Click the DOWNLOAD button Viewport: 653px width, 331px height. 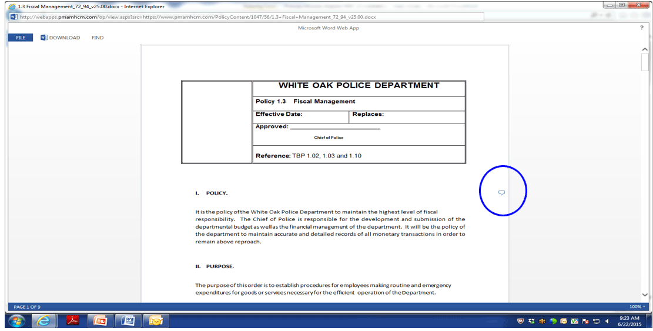click(64, 38)
